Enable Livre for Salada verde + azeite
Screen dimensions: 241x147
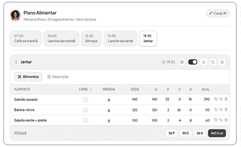point(85,120)
